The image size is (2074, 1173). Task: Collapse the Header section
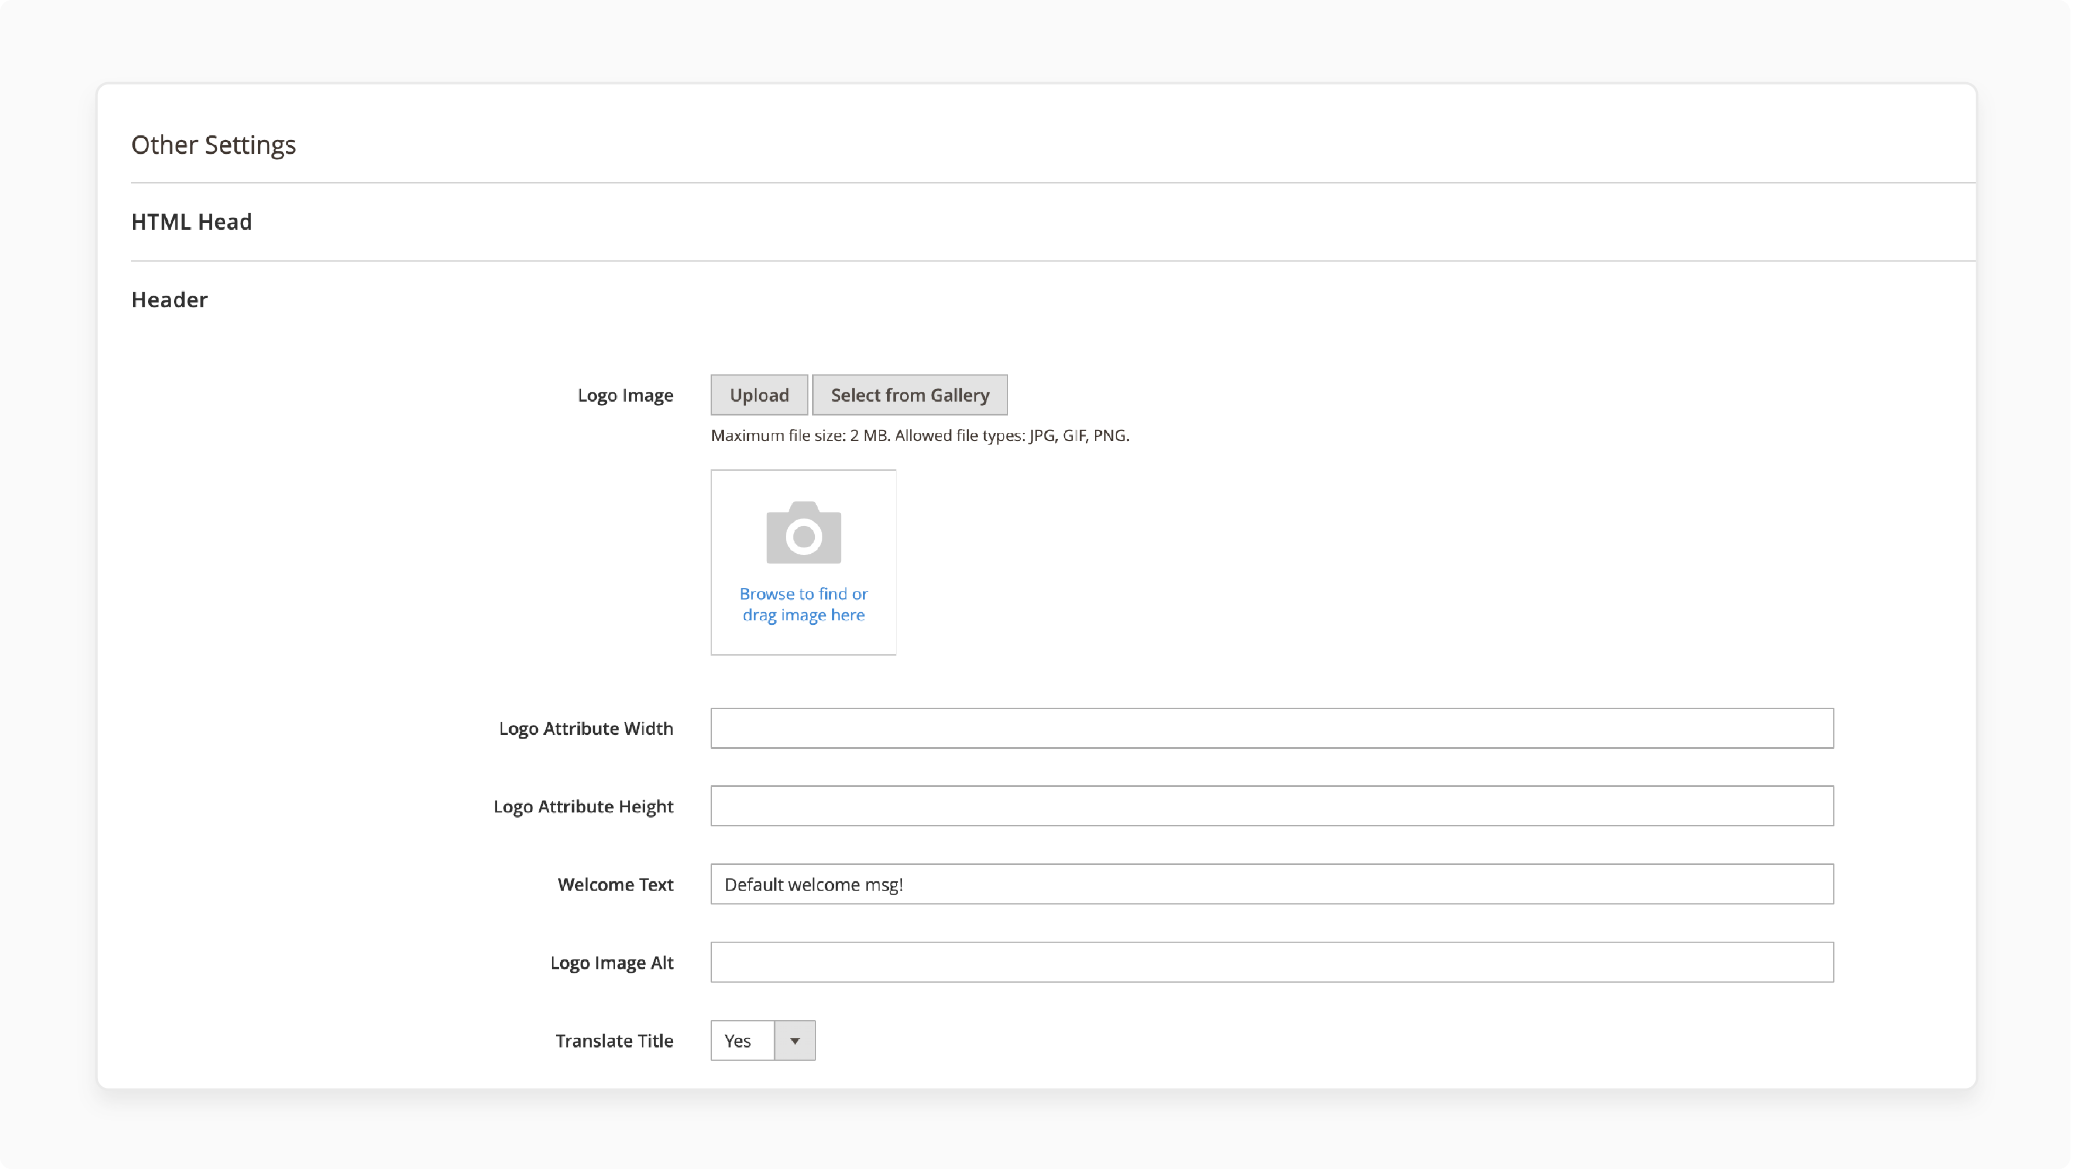169,300
